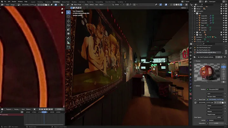Switch to Layout workspace tab
The image size is (228, 128).
pyautogui.click(x=33, y=2)
